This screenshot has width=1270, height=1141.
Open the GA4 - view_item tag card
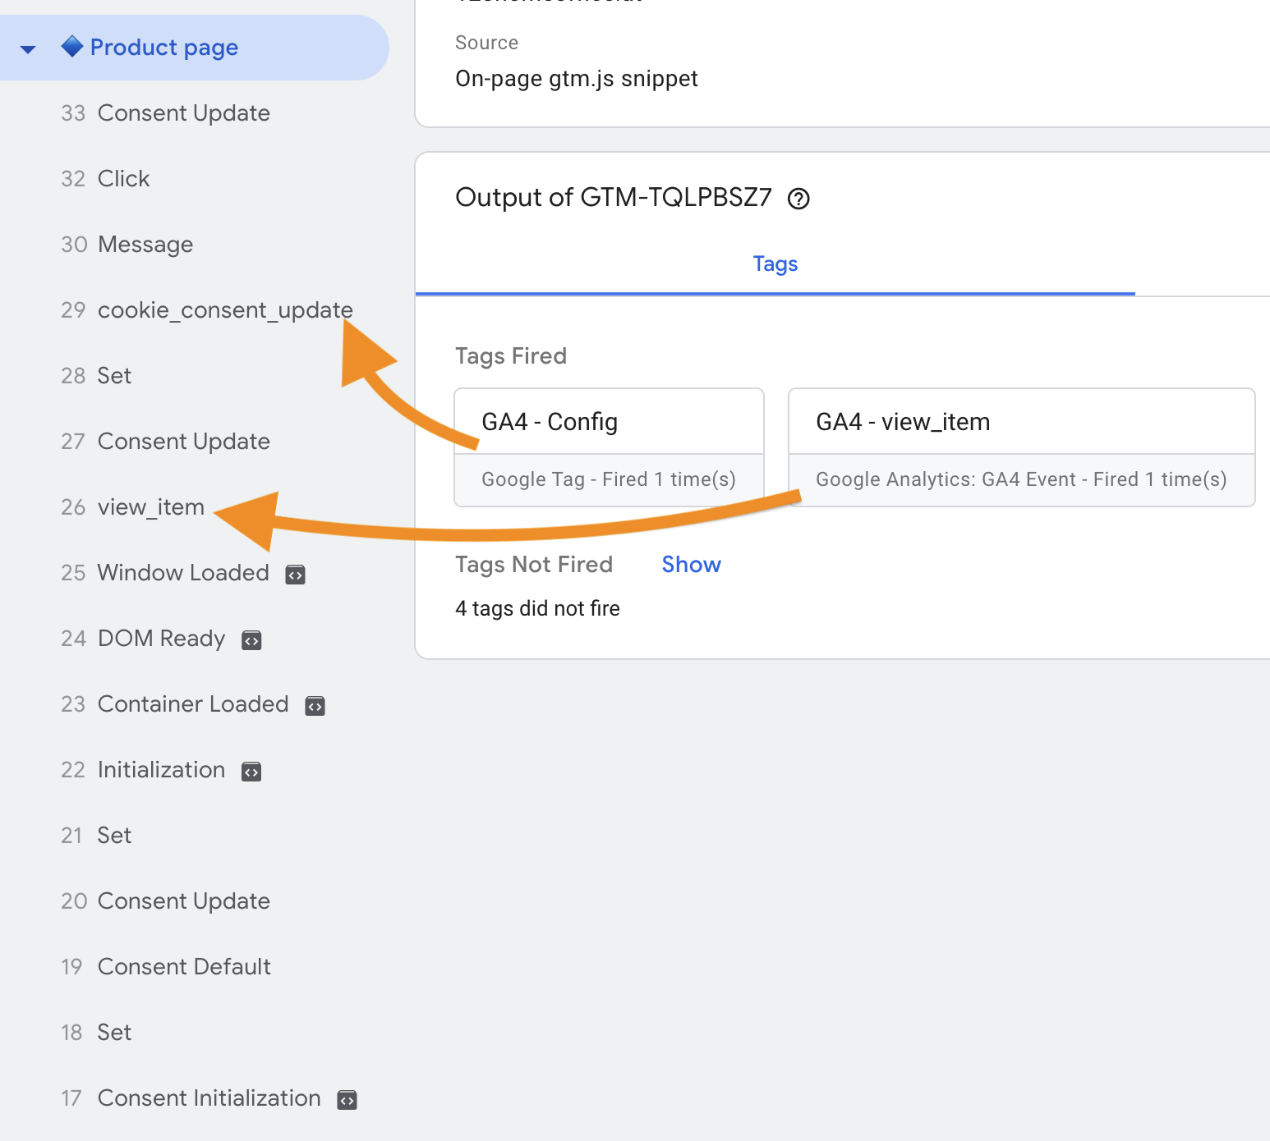click(902, 421)
